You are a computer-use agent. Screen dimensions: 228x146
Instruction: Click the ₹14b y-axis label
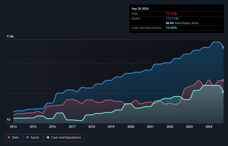click(x=10, y=36)
